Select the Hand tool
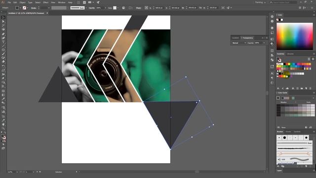 click(x=3, y=124)
